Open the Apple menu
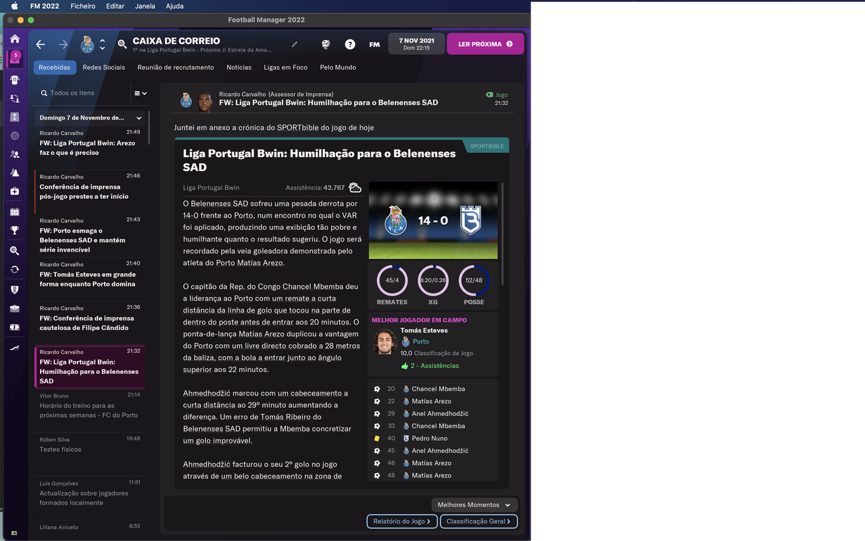 point(14,6)
